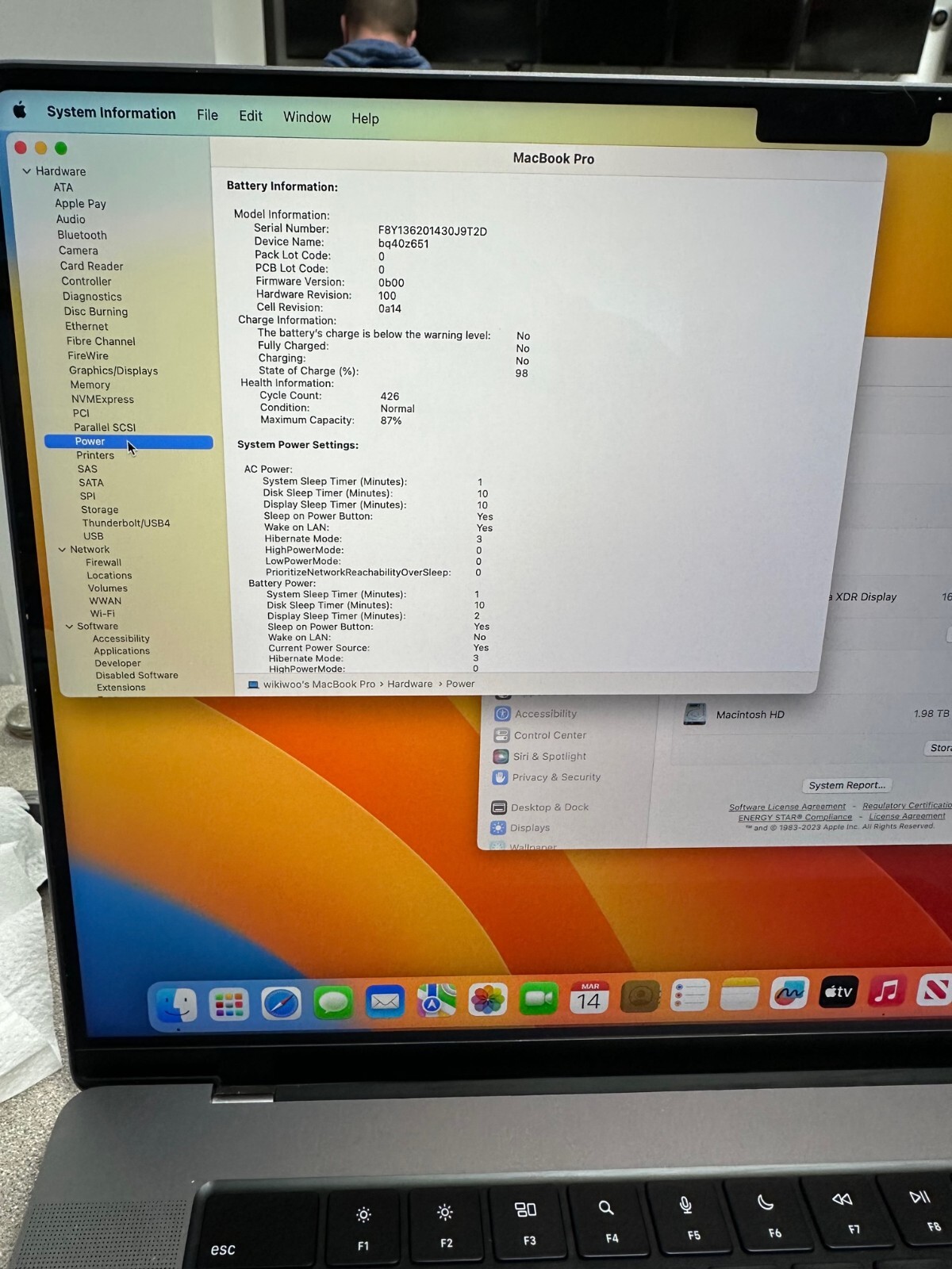The width and height of the screenshot is (952, 1269).
Task: Select Camera in the sidebar
Action: pos(79,251)
